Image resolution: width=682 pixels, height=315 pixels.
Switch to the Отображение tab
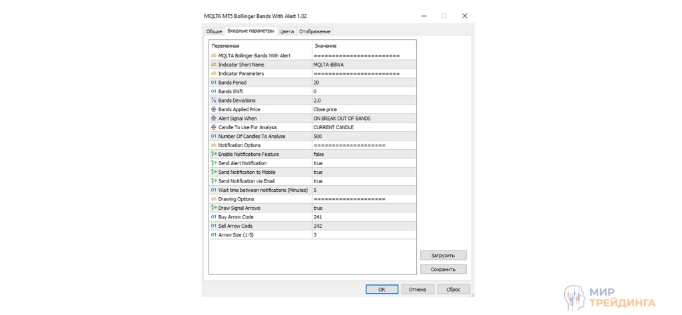click(314, 31)
